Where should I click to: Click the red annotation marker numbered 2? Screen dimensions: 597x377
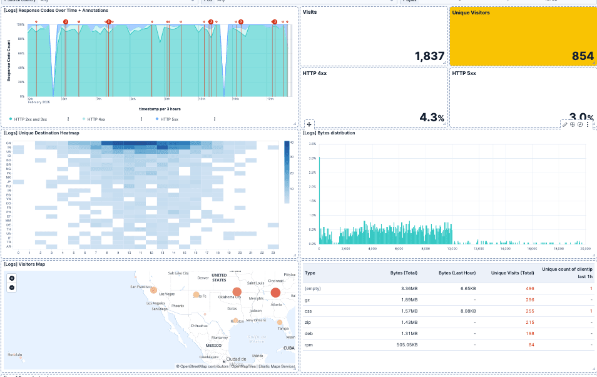click(x=65, y=21)
